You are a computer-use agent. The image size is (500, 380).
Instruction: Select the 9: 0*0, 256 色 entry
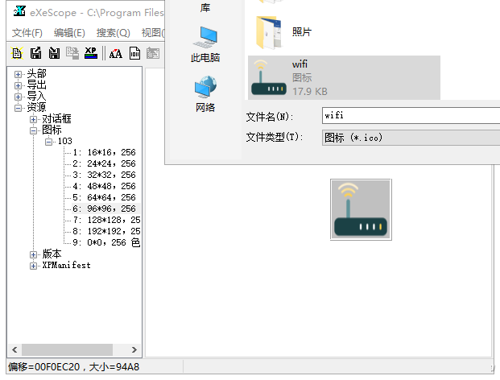click(x=106, y=242)
